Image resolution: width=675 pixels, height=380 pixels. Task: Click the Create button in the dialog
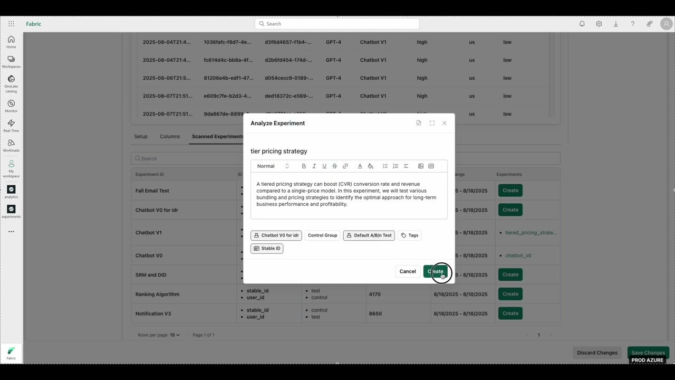tap(436, 271)
